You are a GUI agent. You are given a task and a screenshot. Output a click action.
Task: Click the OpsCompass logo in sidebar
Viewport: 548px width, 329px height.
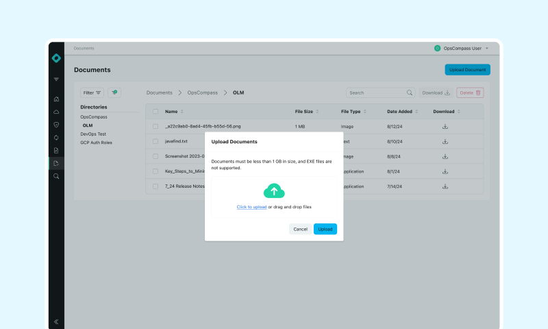(x=56, y=58)
